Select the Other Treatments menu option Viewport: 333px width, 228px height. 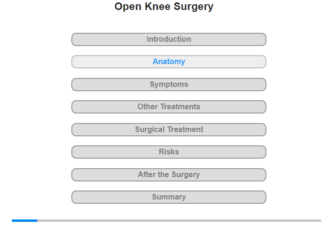(x=168, y=107)
